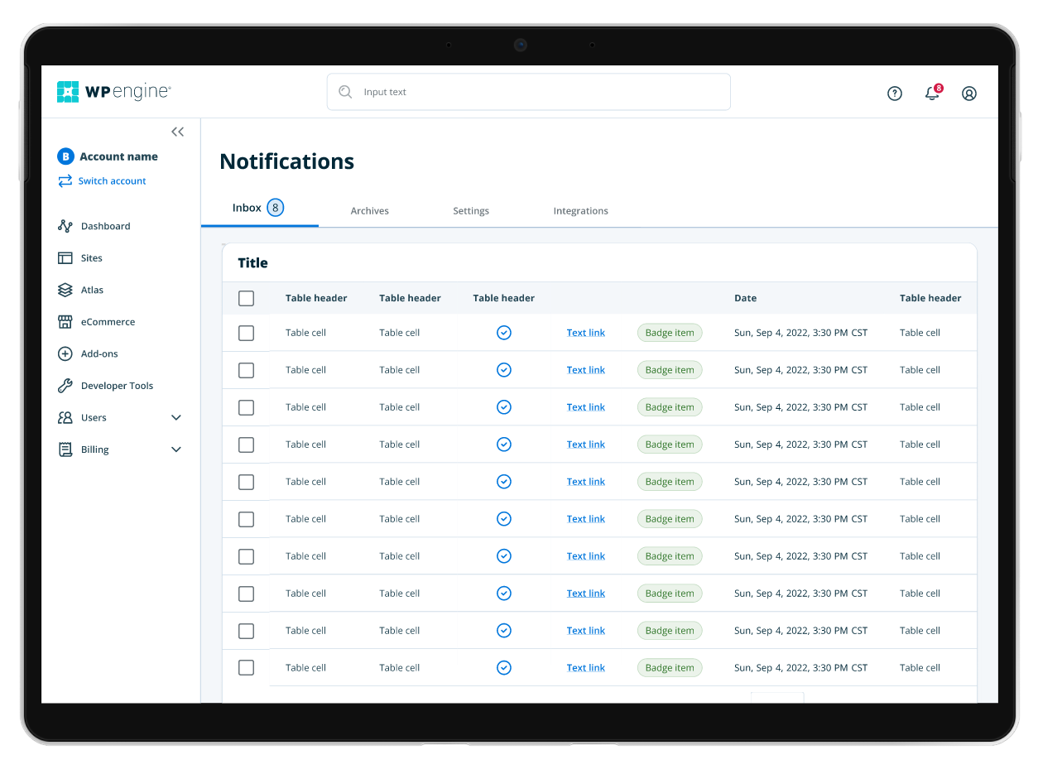Click Badge item in the first row

(670, 333)
